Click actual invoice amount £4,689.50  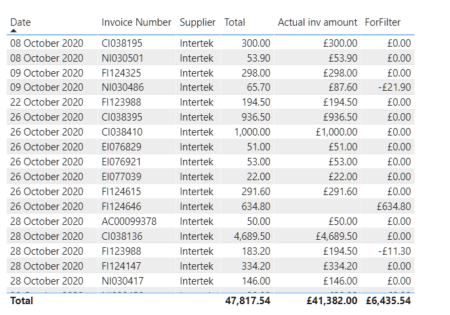pyautogui.click(x=336, y=236)
